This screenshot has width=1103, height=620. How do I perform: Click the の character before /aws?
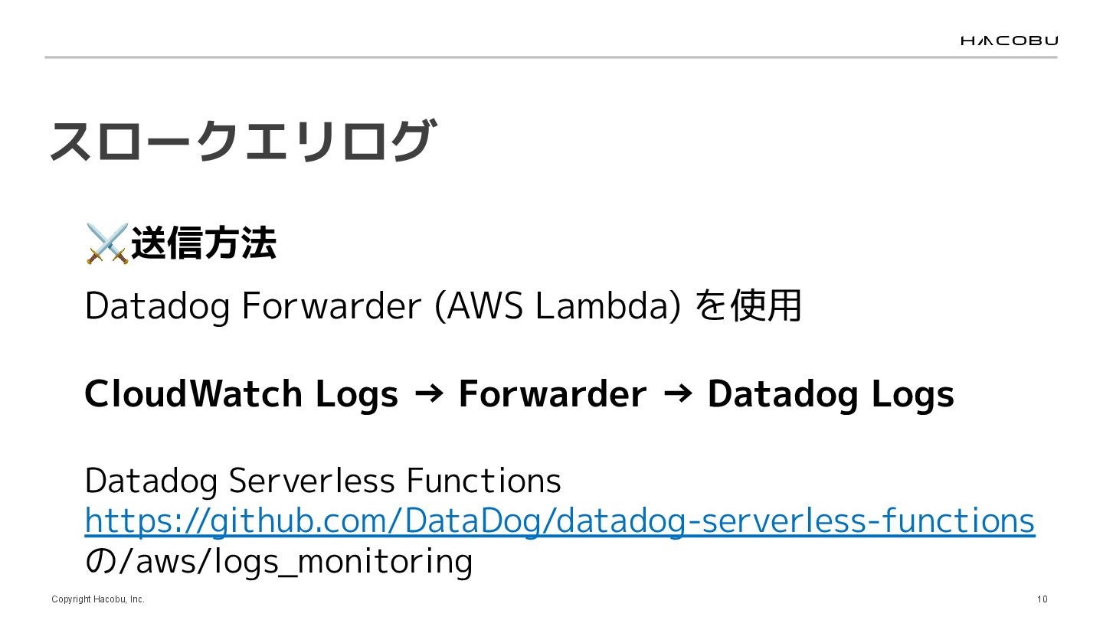click(x=98, y=562)
